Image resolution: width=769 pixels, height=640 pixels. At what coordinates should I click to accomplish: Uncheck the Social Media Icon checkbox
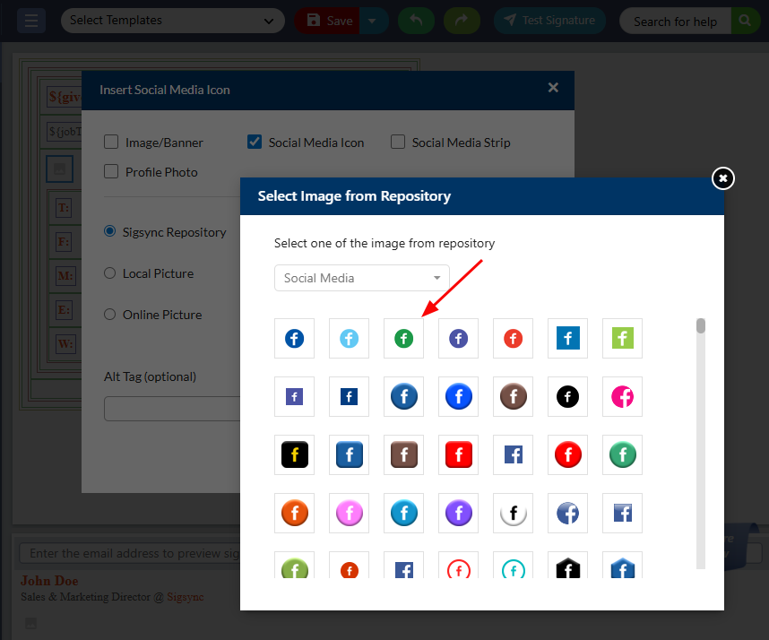click(255, 142)
